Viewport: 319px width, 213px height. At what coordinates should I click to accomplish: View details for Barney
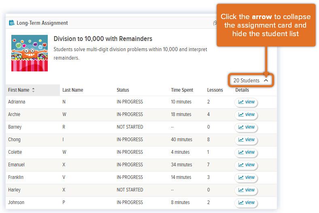coord(246,127)
